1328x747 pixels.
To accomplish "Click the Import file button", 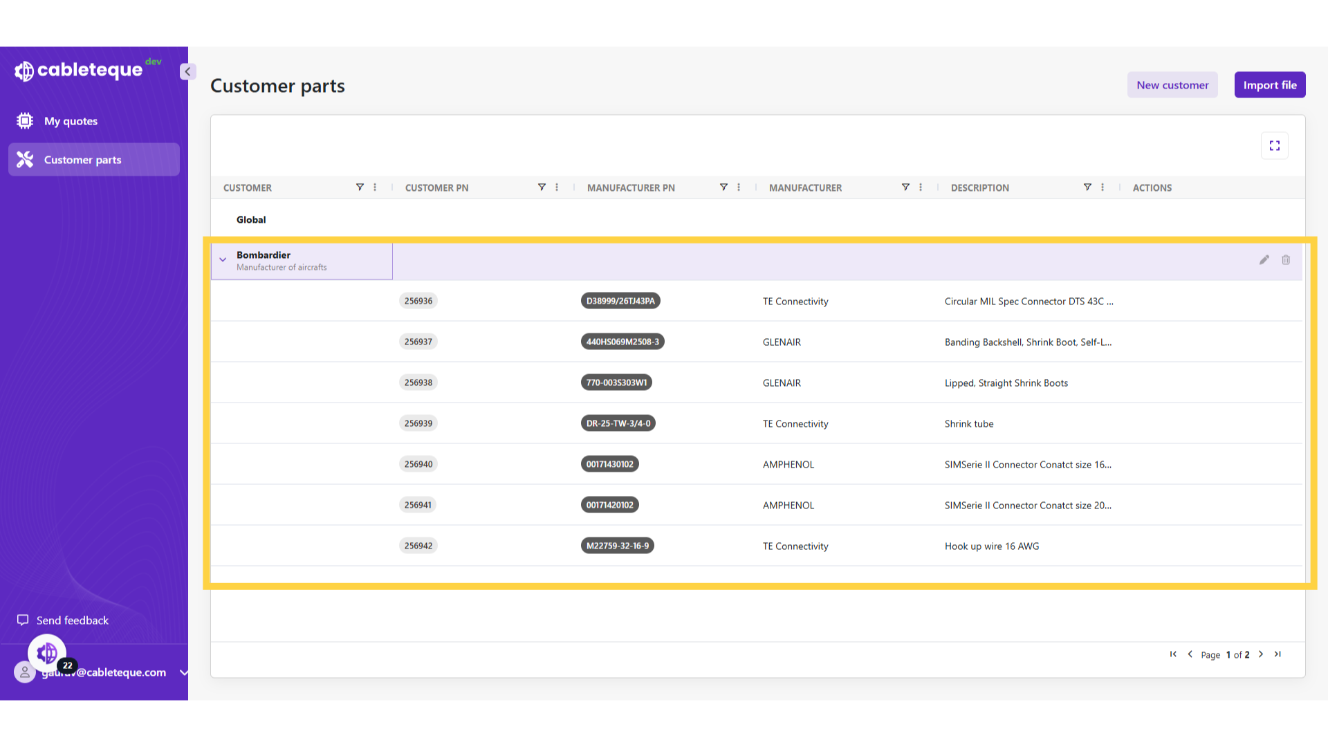I will [1270, 85].
